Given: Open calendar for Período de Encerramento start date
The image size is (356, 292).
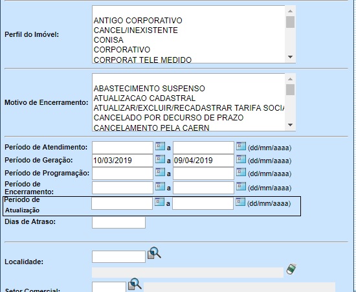Looking at the screenshot, I should [x=160, y=186].
